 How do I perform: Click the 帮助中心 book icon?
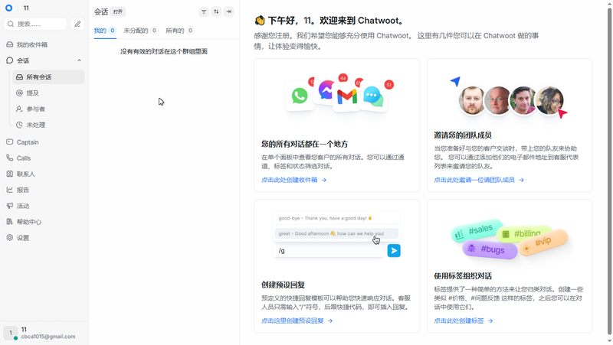[10, 222]
